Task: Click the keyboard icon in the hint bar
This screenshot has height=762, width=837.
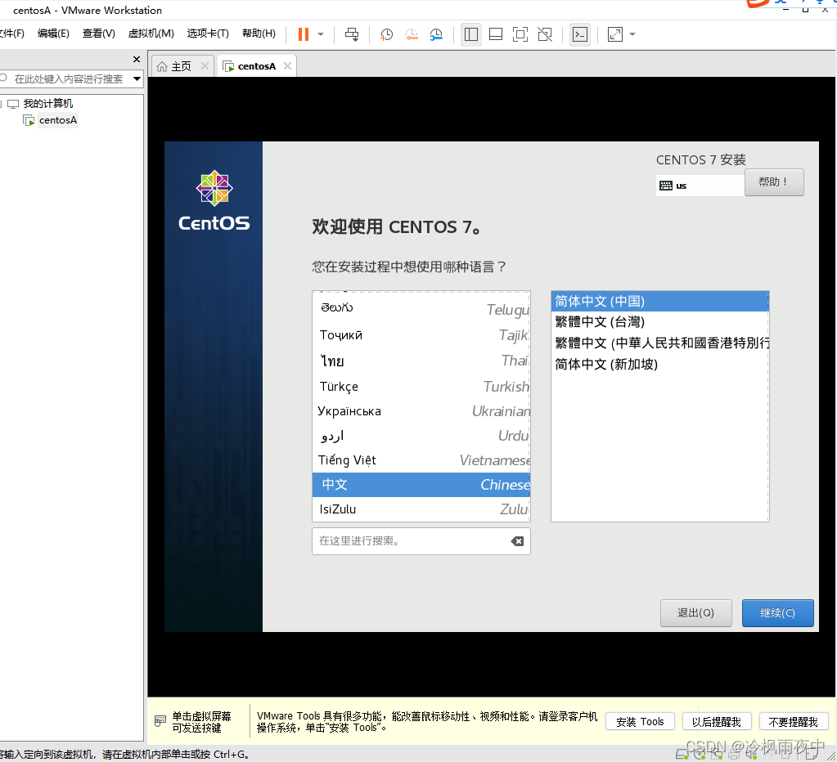Action: [x=160, y=721]
